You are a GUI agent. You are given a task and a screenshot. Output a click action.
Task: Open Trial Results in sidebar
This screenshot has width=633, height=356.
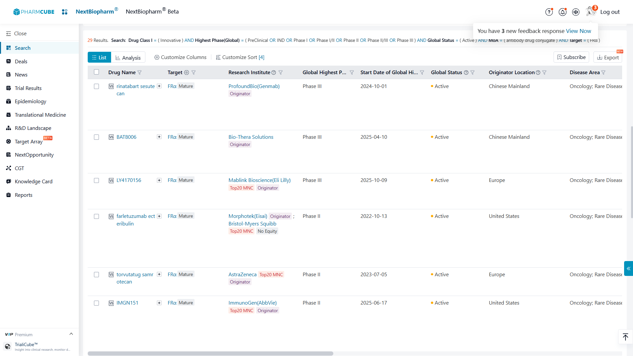28,88
